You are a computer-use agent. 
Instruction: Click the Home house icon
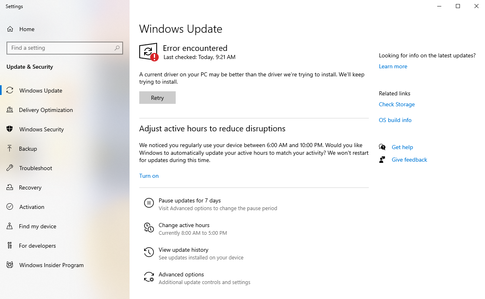click(x=10, y=29)
